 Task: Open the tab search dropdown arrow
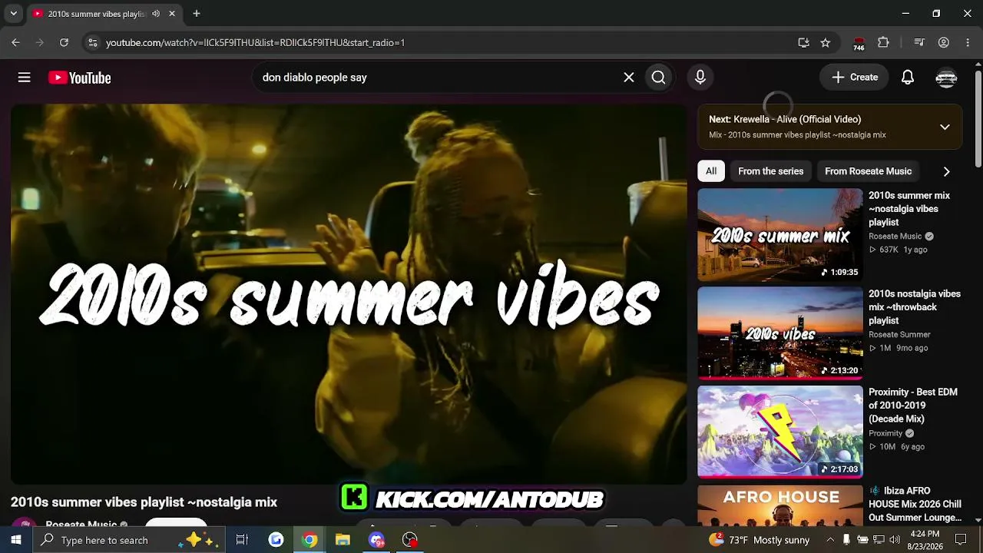[x=13, y=14]
